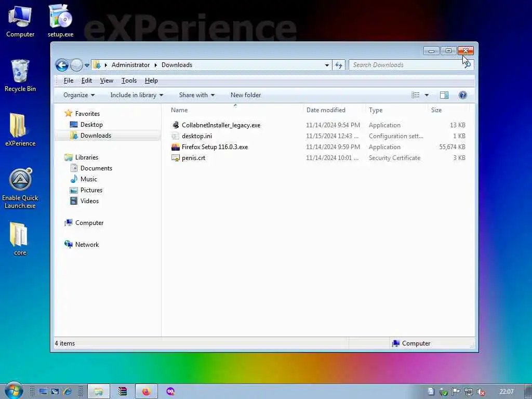Select the penis.crt certificate file
The height and width of the screenshot is (399, 532).
193,158
